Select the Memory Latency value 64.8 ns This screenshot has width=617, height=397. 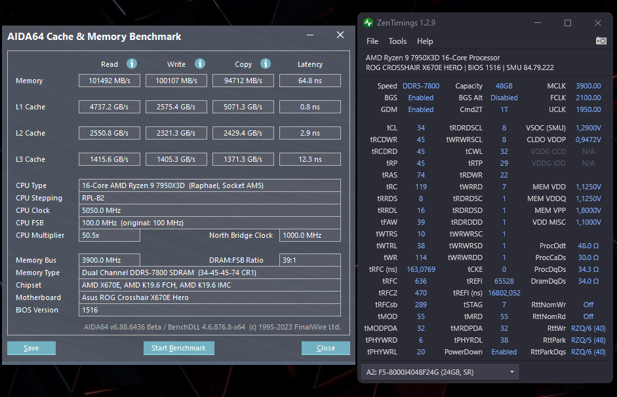click(x=310, y=81)
